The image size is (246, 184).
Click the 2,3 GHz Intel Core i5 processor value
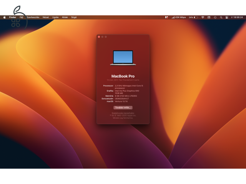[x=129, y=87]
